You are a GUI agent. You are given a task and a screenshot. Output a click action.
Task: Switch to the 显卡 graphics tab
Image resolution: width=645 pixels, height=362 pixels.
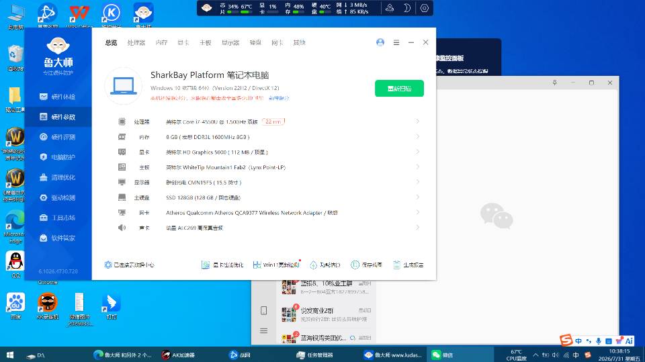tap(183, 43)
